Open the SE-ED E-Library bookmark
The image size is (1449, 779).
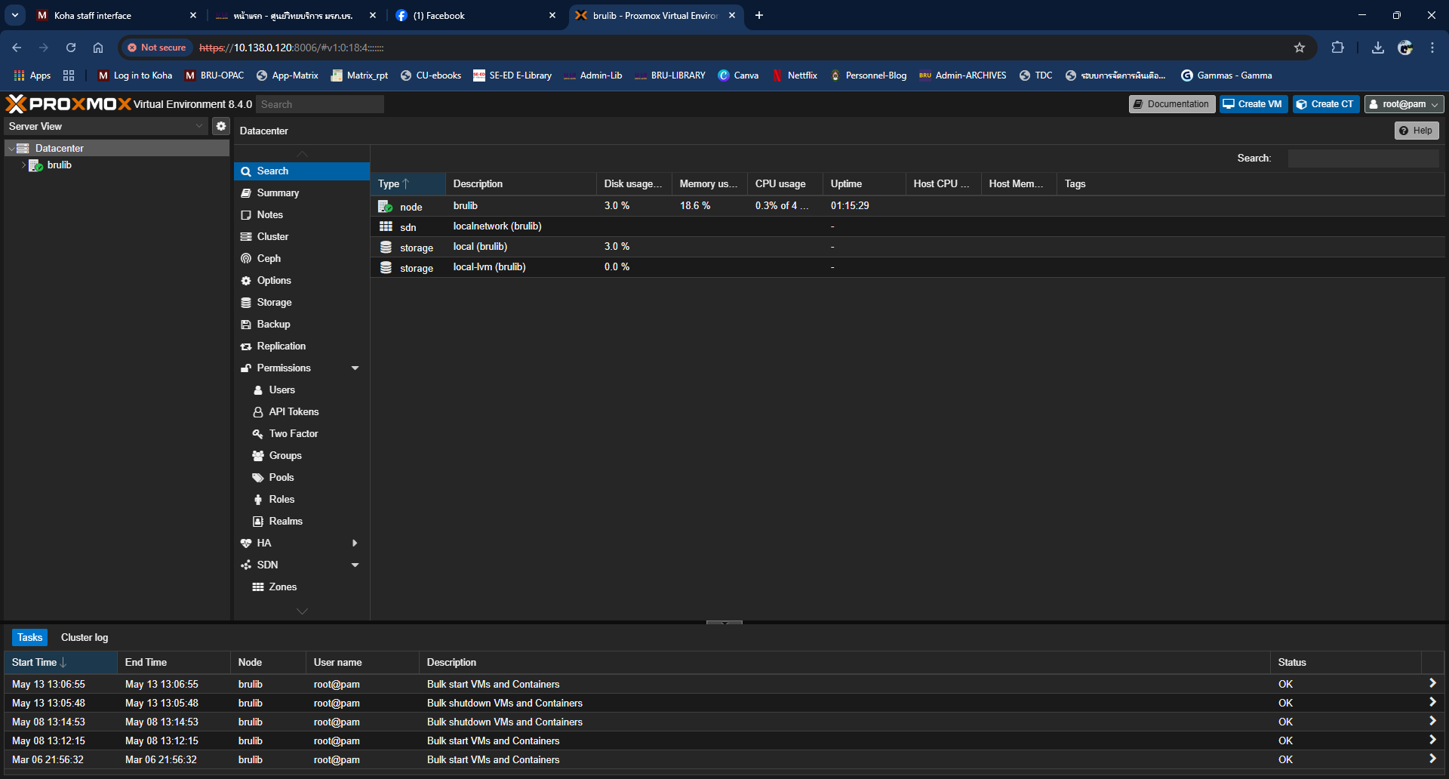[x=512, y=75]
